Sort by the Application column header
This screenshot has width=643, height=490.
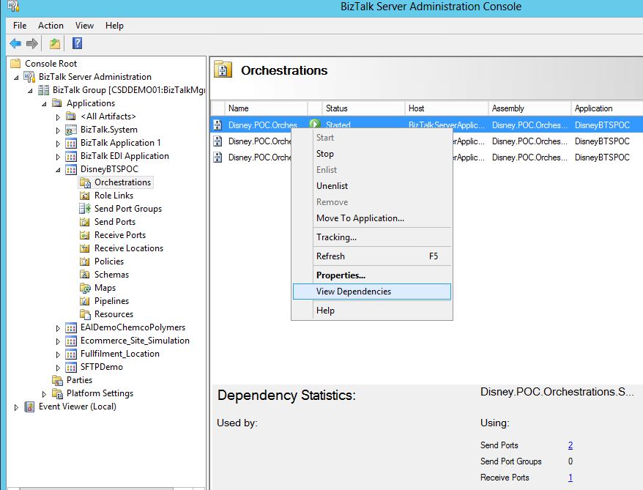click(x=607, y=108)
